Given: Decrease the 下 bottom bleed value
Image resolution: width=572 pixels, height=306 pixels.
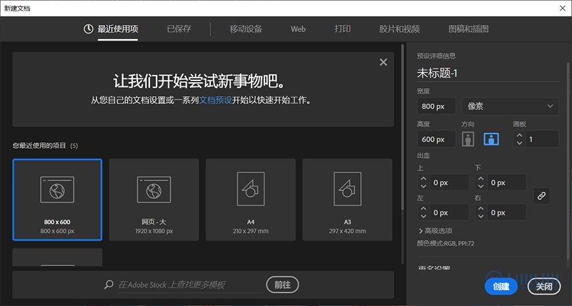Looking at the screenshot, I should click(481, 186).
